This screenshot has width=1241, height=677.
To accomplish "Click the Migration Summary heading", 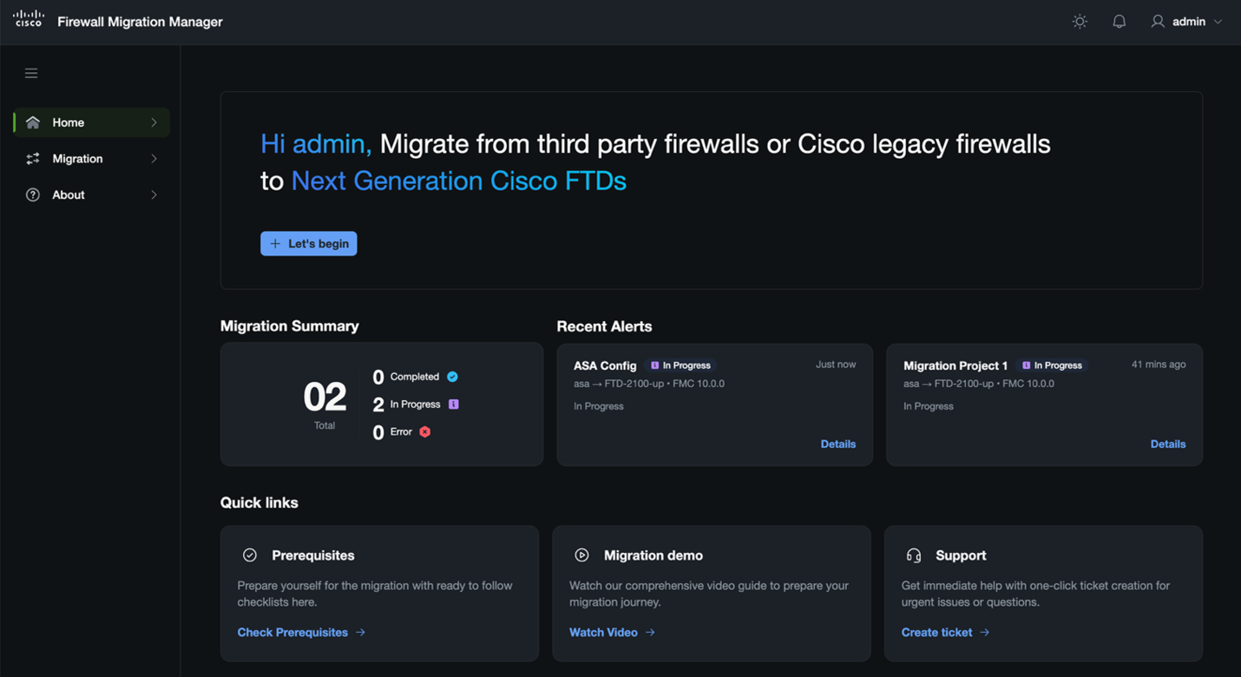I will [x=289, y=326].
